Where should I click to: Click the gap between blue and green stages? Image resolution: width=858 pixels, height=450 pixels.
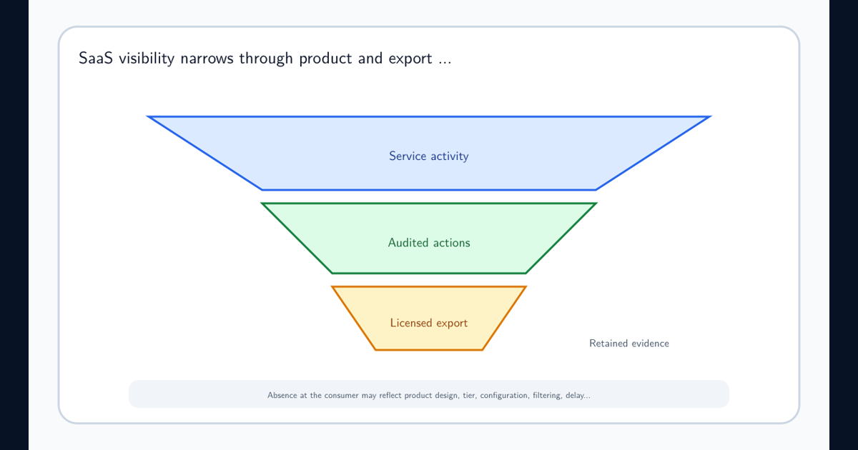tap(429, 197)
